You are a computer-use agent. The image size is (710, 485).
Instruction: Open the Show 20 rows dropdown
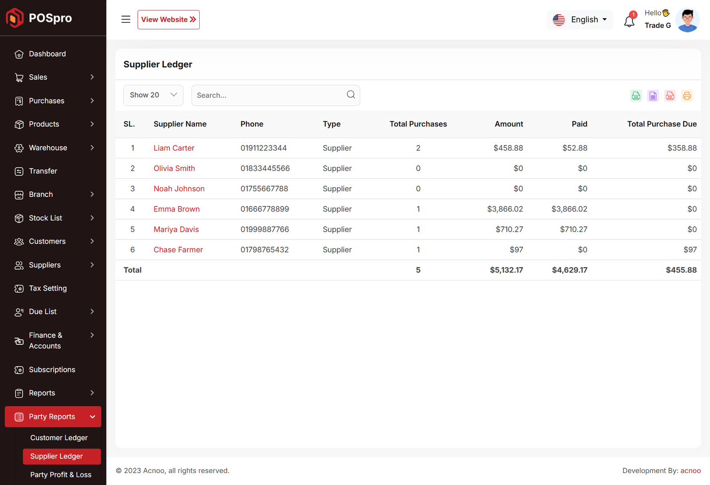(153, 95)
